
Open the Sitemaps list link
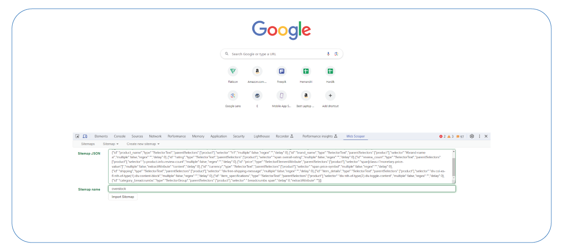click(88, 144)
